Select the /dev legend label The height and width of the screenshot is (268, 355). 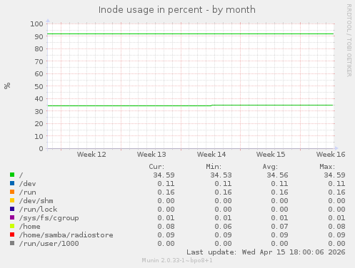pos(28,184)
